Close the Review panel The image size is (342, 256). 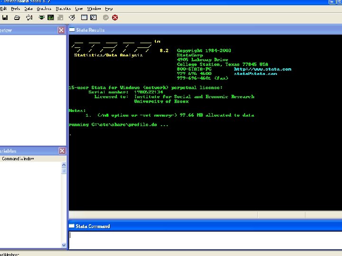tap(61, 30)
